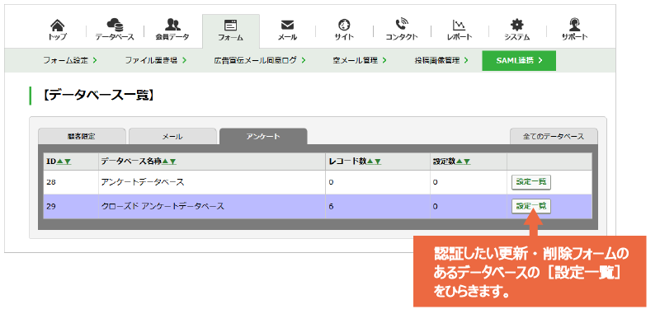Switch to the メール database tab
The height and width of the screenshot is (314, 660).
pos(172,137)
